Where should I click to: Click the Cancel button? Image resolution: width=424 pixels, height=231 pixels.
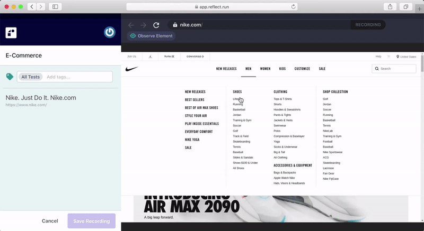50,221
